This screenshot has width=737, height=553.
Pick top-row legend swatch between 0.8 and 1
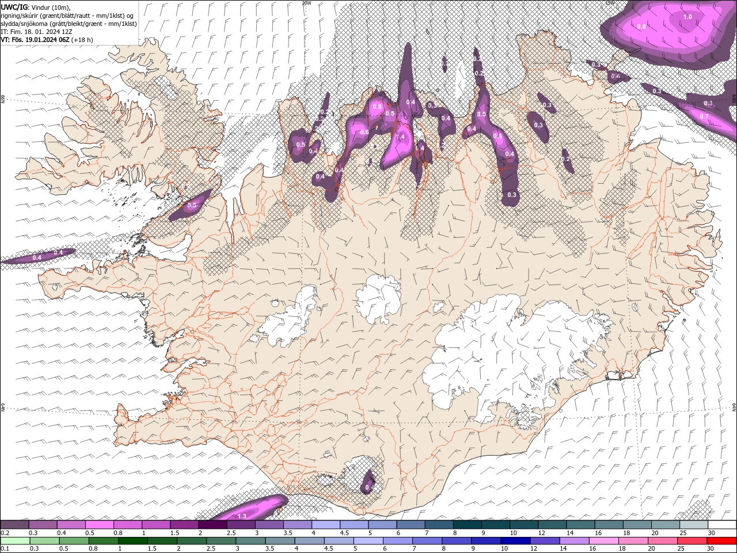pos(127,525)
